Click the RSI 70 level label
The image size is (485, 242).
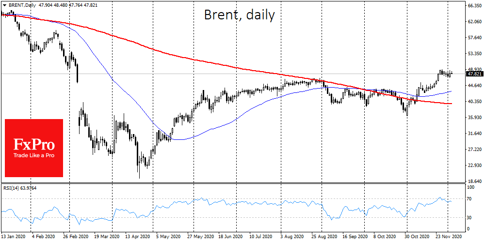point(469,198)
